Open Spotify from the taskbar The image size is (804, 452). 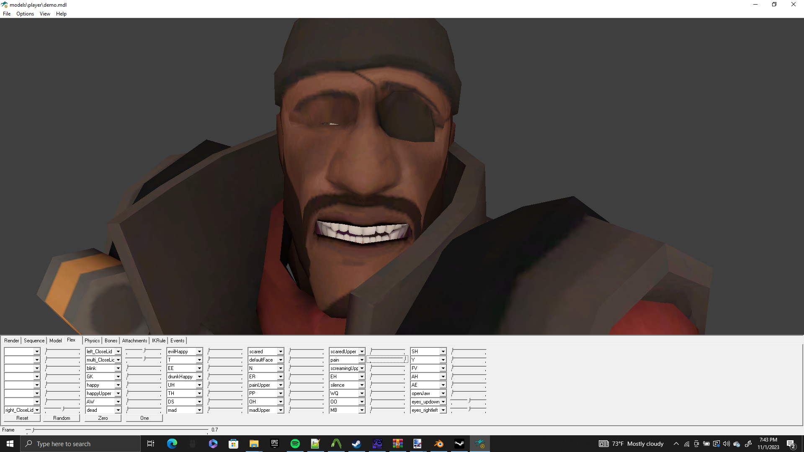[x=295, y=444]
